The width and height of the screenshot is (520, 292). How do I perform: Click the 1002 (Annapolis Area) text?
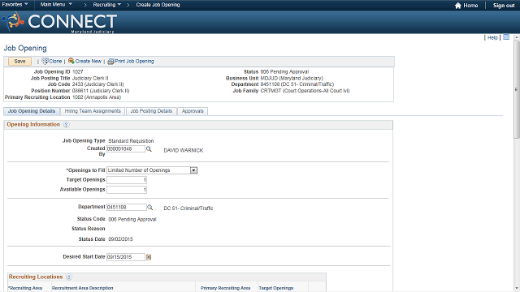click(x=97, y=97)
